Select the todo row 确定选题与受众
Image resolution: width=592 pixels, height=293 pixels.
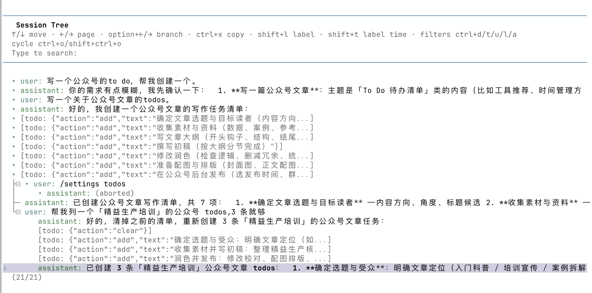coord(185,240)
